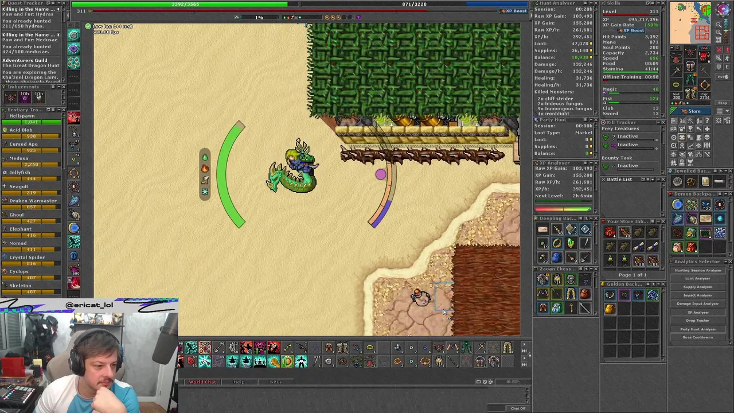The image size is (734, 413).
Task: Collapse the Deepling Backpack container
Action: click(x=590, y=219)
